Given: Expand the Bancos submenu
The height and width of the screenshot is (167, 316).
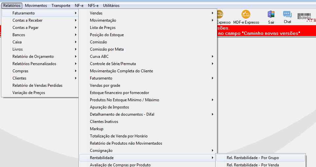Looking at the screenshot, I should pos(40,35).
